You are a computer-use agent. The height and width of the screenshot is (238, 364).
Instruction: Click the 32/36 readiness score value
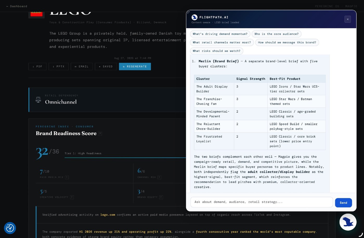coord(47,153)
